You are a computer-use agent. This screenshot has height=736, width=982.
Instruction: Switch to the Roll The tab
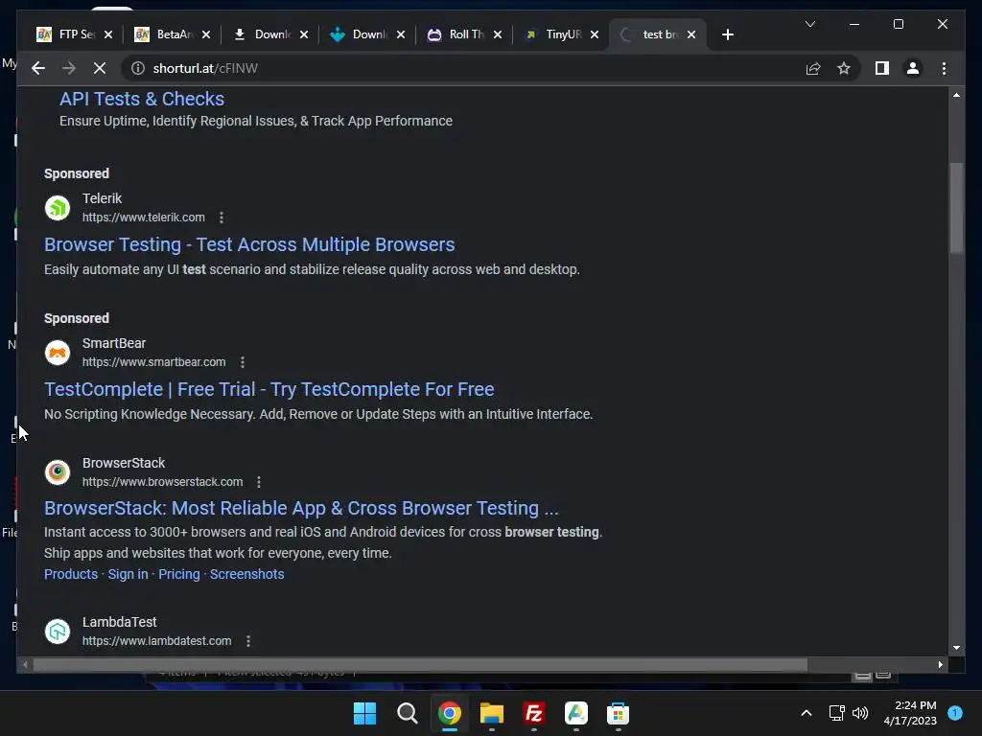pos(457,34)
